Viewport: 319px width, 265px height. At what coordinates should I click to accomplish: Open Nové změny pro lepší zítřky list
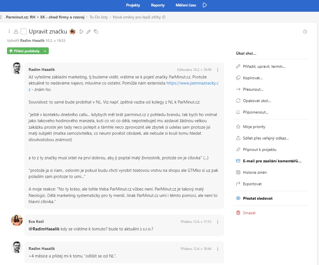pos(139,17)
